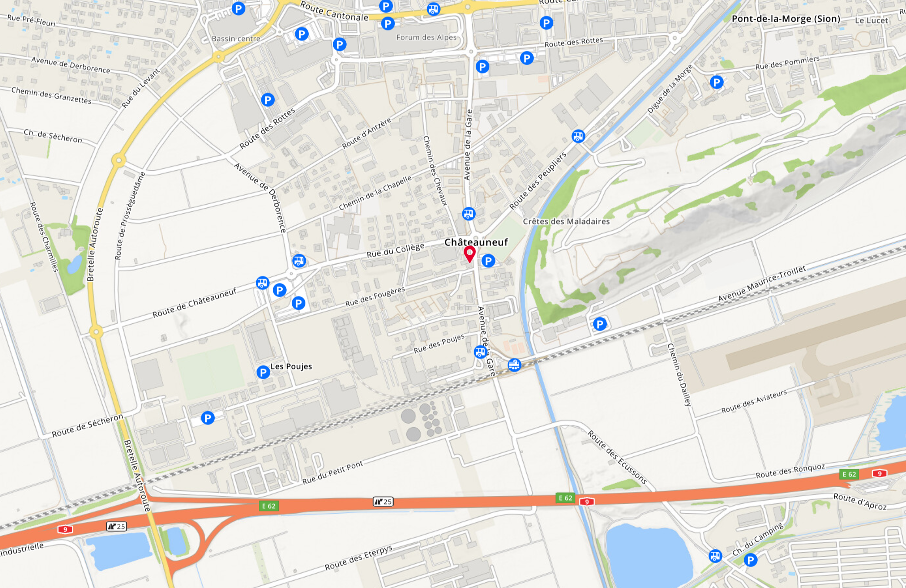This screenshot has height=588, width=906.
Task: Click the parking icon above Route des Rottes diagonal
Action: (268, 100)
